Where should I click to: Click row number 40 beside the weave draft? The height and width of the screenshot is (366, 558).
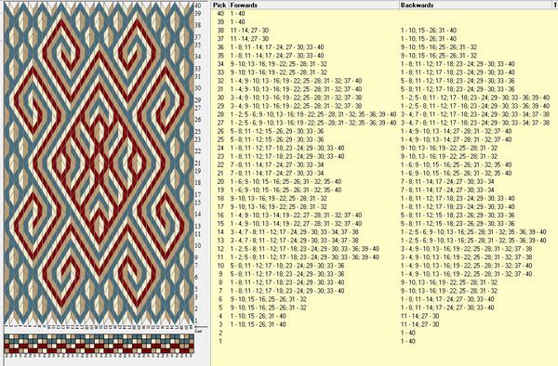198,6
